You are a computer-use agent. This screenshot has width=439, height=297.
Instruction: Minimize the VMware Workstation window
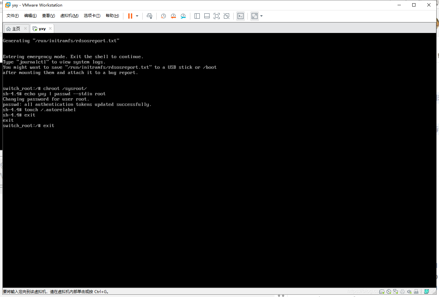[x=399, y=5]
